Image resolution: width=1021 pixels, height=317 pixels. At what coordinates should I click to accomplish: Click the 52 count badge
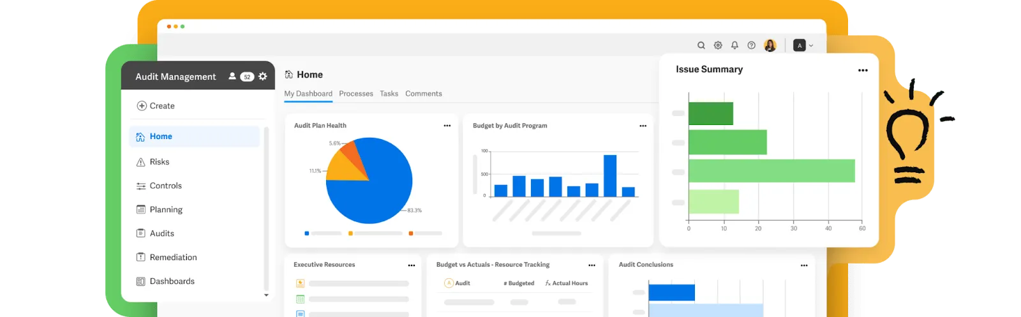[x=247, y=77]
